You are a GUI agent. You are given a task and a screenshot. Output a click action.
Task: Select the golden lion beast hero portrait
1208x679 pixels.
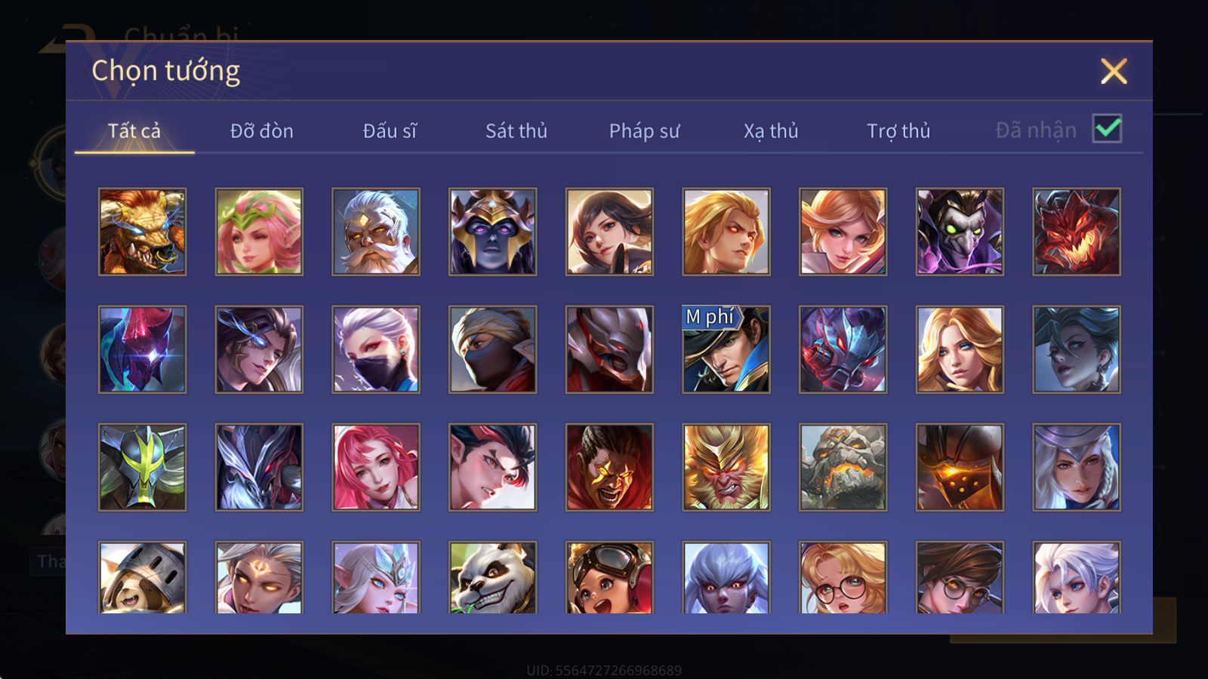[x=142, y=232]
